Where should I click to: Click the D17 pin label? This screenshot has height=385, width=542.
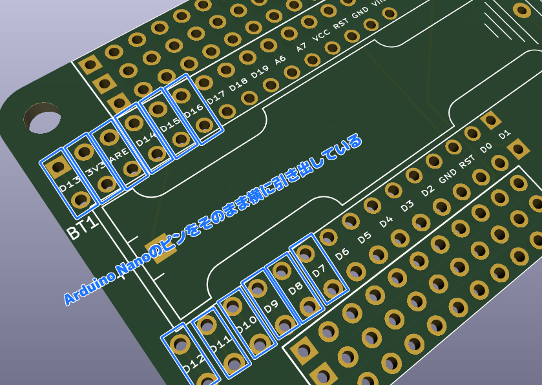(216, 97)
